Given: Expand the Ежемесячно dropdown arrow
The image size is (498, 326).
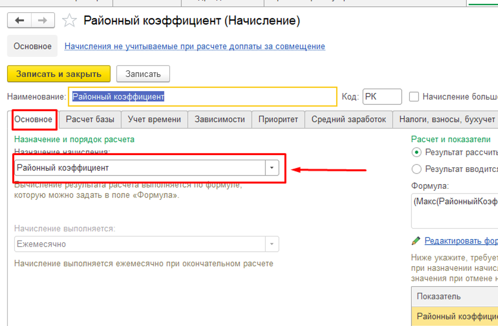Looking at the screenshot, I should click(272, 244).
